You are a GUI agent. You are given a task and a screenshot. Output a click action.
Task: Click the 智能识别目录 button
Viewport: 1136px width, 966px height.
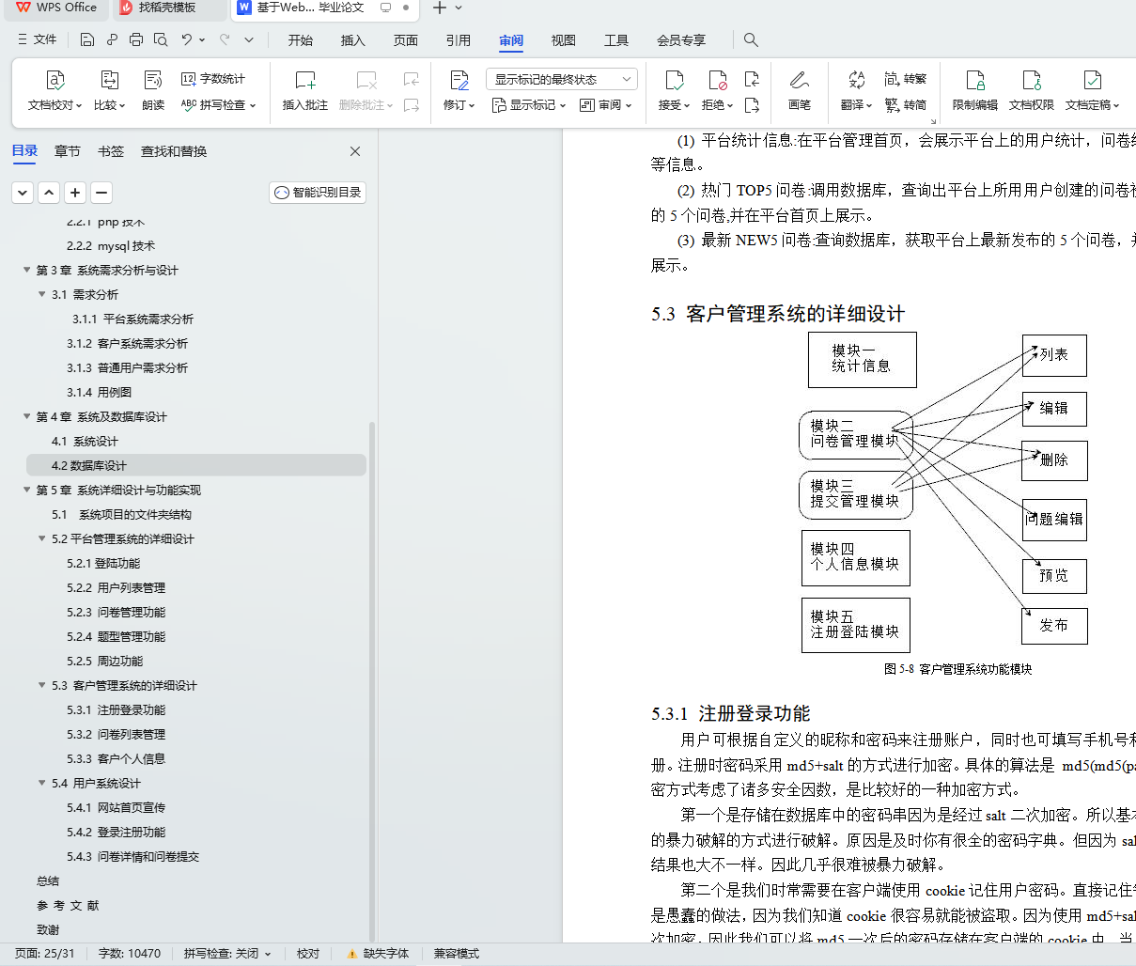tap(318, 193)
